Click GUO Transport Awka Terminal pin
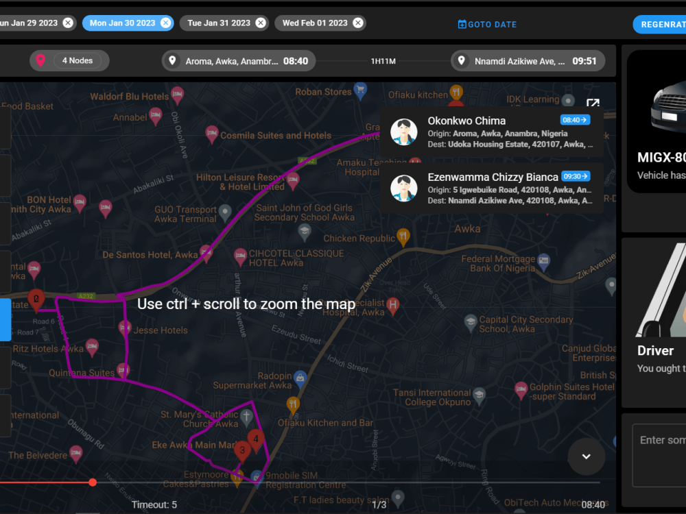Screen dimensions: 686x514 click(x=225, y=213)
